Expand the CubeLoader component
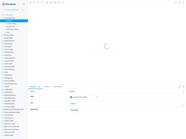 [x=8, y=64]
